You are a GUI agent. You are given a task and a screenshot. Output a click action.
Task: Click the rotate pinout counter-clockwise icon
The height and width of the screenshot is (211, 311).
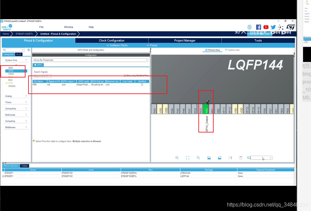click(220, 158)
